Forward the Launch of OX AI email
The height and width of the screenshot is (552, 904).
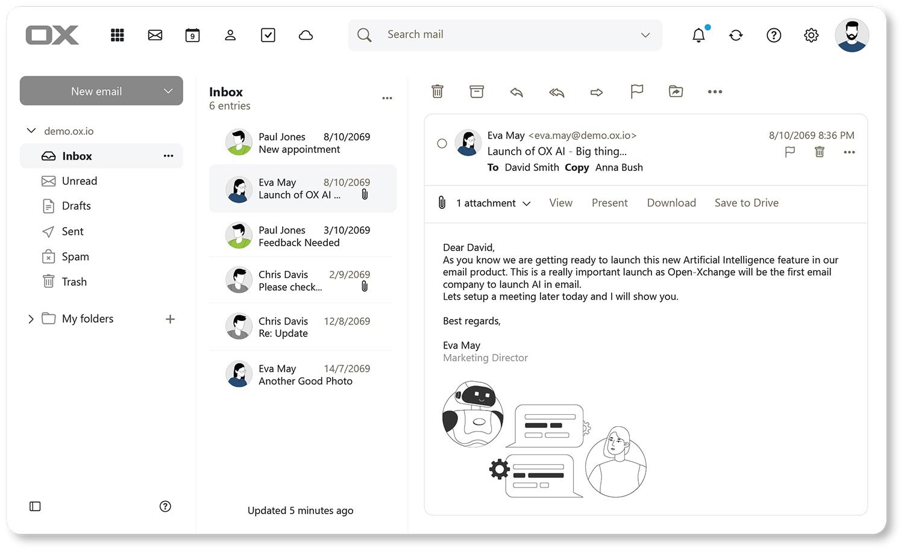(x=596, y=92)
